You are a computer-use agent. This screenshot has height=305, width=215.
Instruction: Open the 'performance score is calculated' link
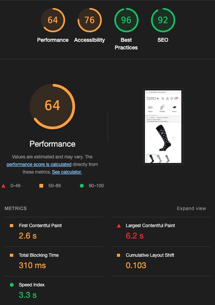pyautogui.click(x=39, y=164)
